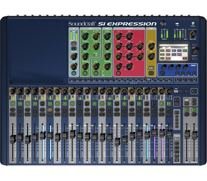Turn the Gate ATTACK knob

85,36
